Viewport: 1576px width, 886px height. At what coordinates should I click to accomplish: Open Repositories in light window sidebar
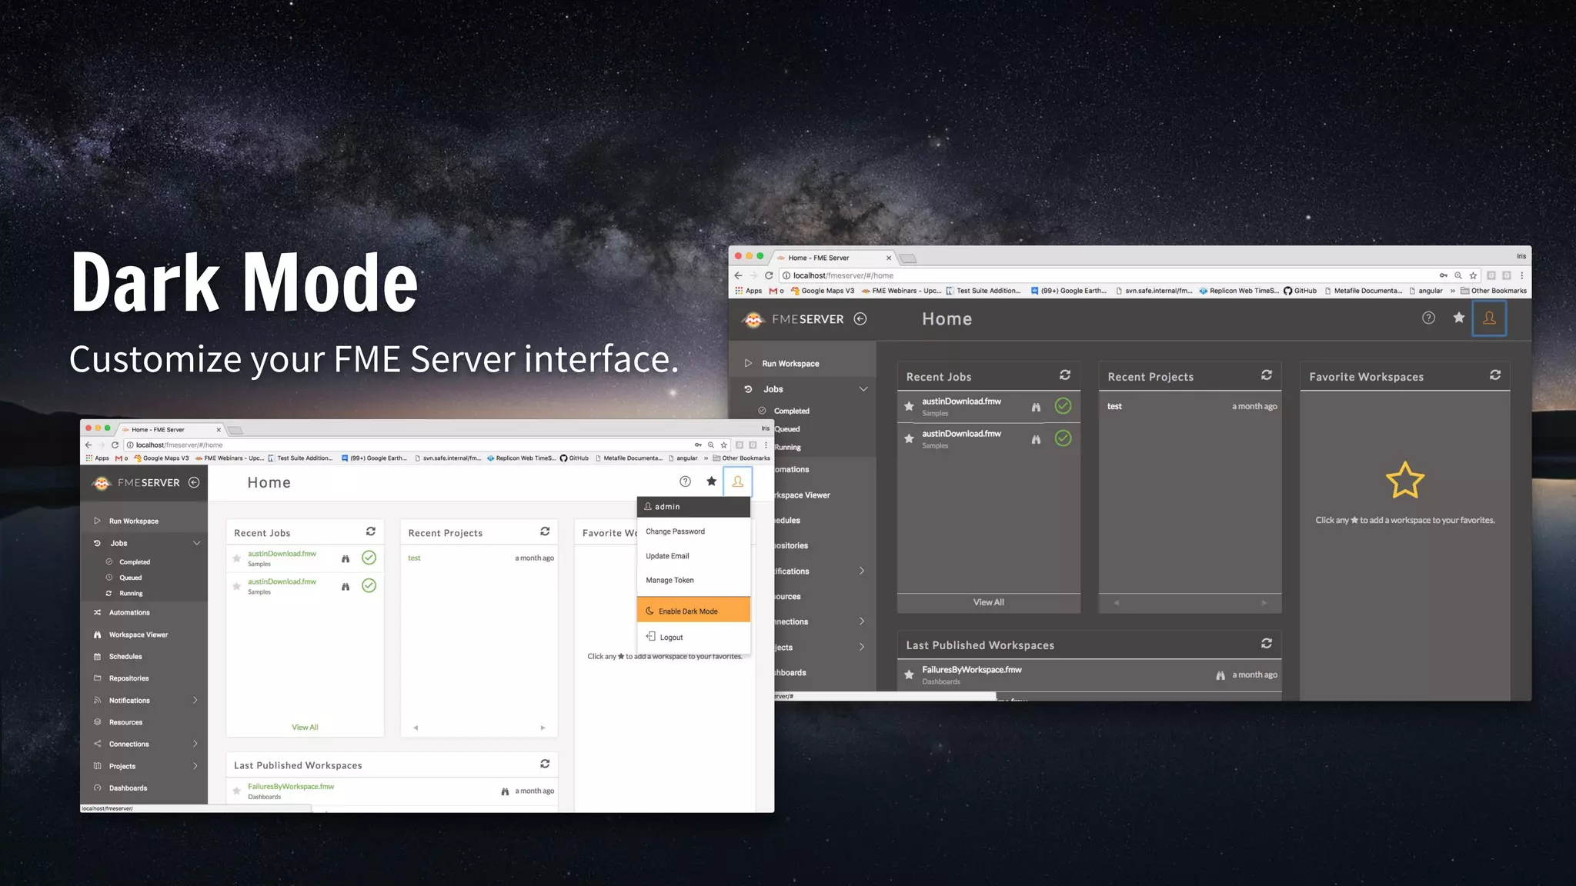(129, 678)
